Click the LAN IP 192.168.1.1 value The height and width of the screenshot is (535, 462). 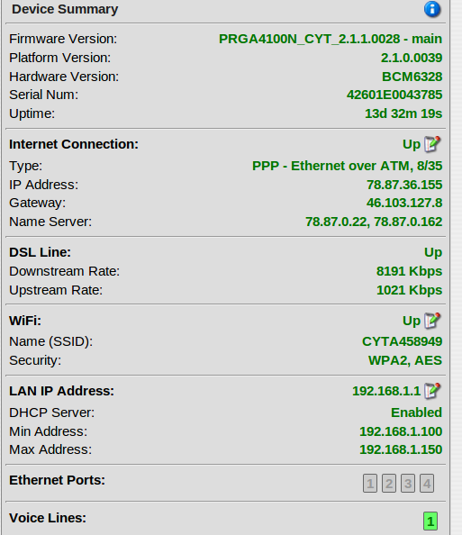[x=386, y=391]
